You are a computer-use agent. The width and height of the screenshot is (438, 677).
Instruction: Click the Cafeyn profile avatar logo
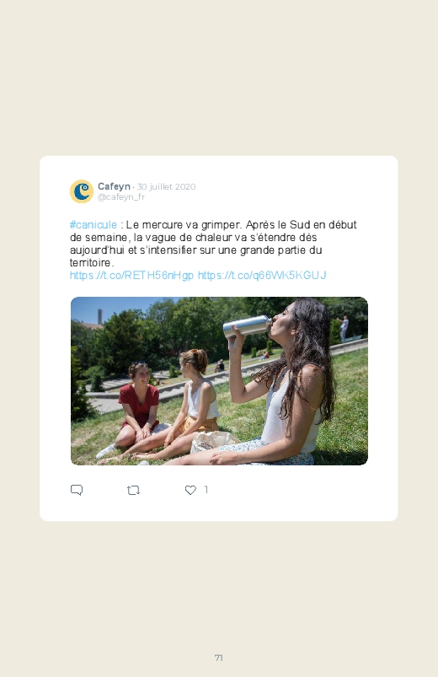coord(82,191)
